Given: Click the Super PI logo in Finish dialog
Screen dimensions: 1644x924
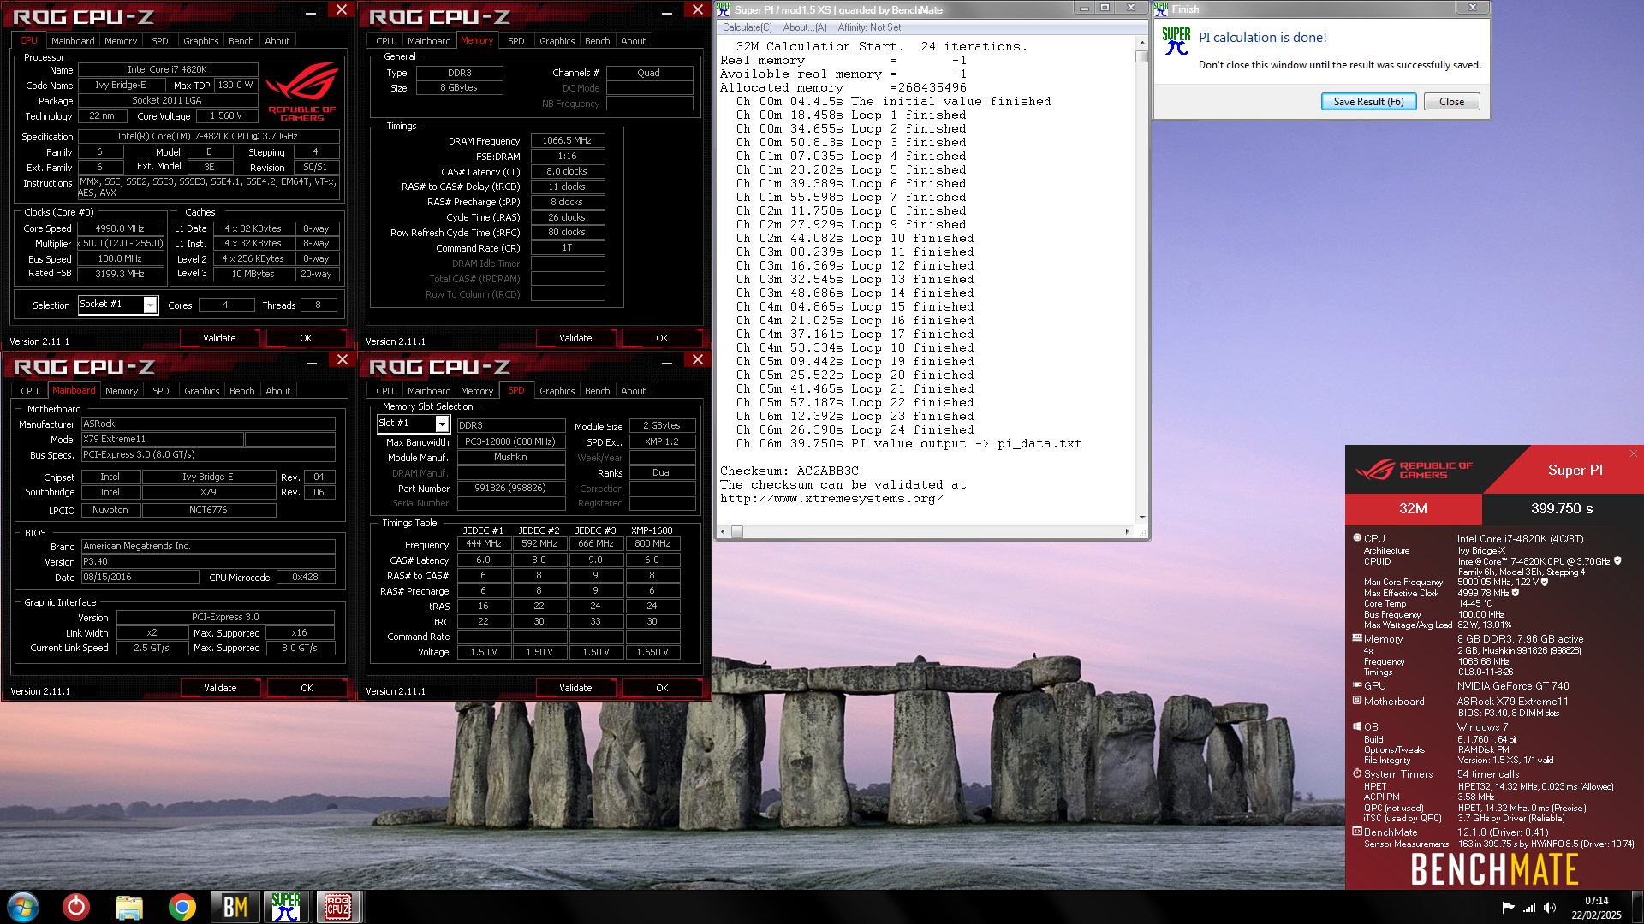Looking at the screenshot, I should click(1176, 41).
